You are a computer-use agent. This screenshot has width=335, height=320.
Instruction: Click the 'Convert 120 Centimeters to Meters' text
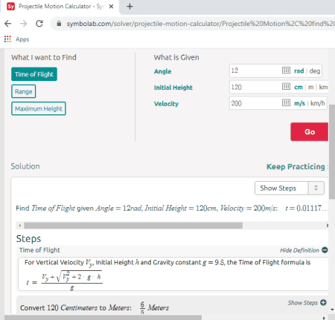click(x=76, y=307)
